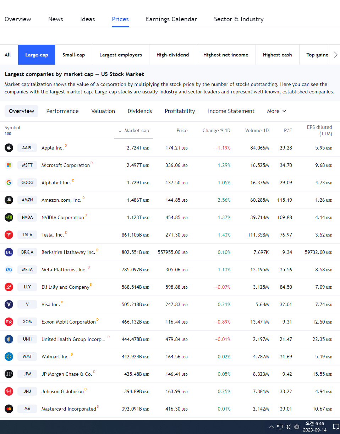Viewport: 340px width, 434px height.
Task: Click the NVIDIA logo icon
Action: 9,217
